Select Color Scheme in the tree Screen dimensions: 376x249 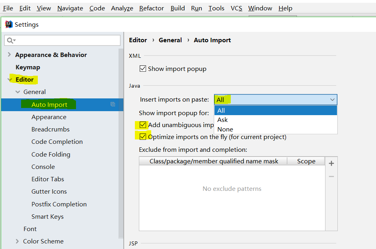coord(43,241)
